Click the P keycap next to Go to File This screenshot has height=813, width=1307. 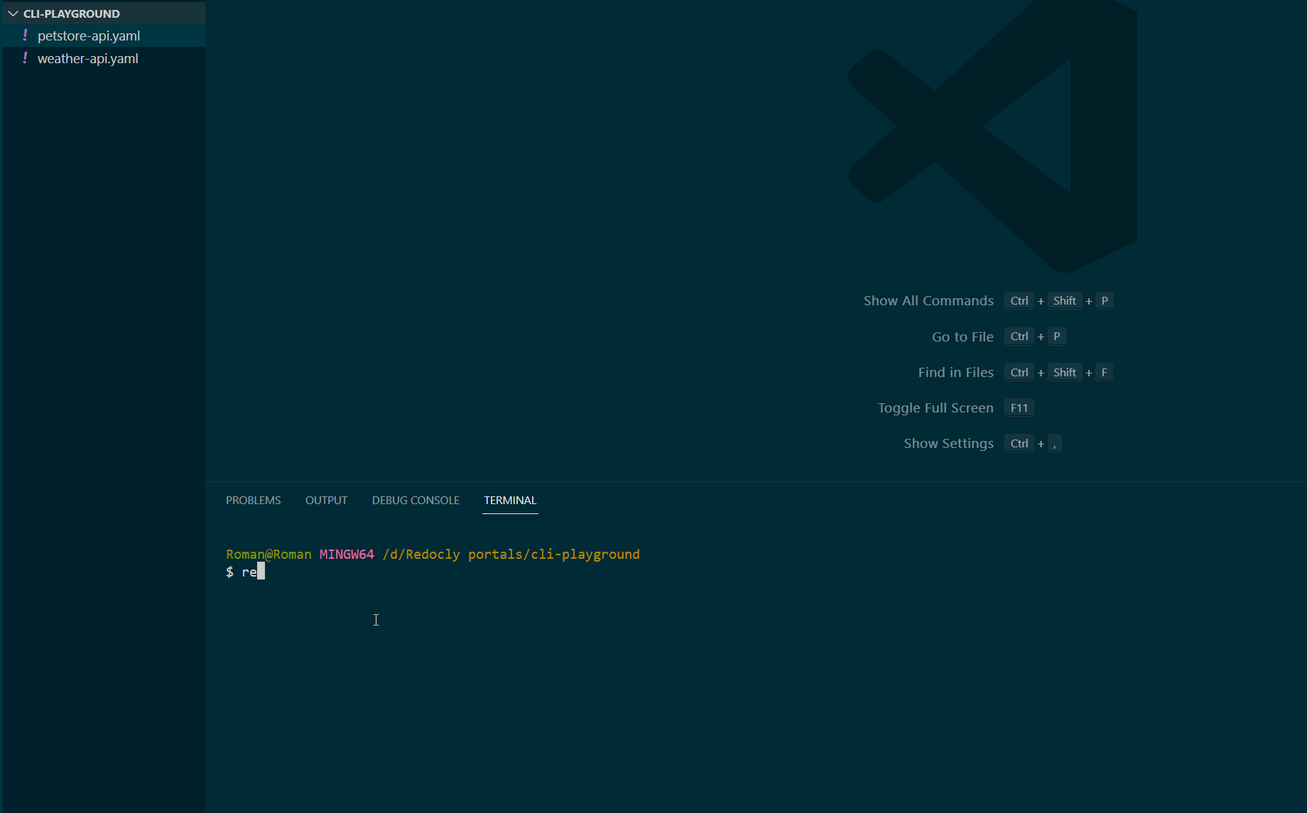click(1056, 336)
